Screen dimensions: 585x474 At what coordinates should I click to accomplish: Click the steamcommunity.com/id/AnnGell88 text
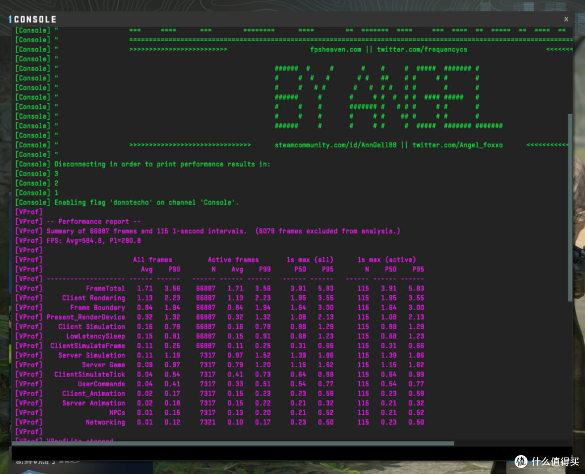point(336,145)
